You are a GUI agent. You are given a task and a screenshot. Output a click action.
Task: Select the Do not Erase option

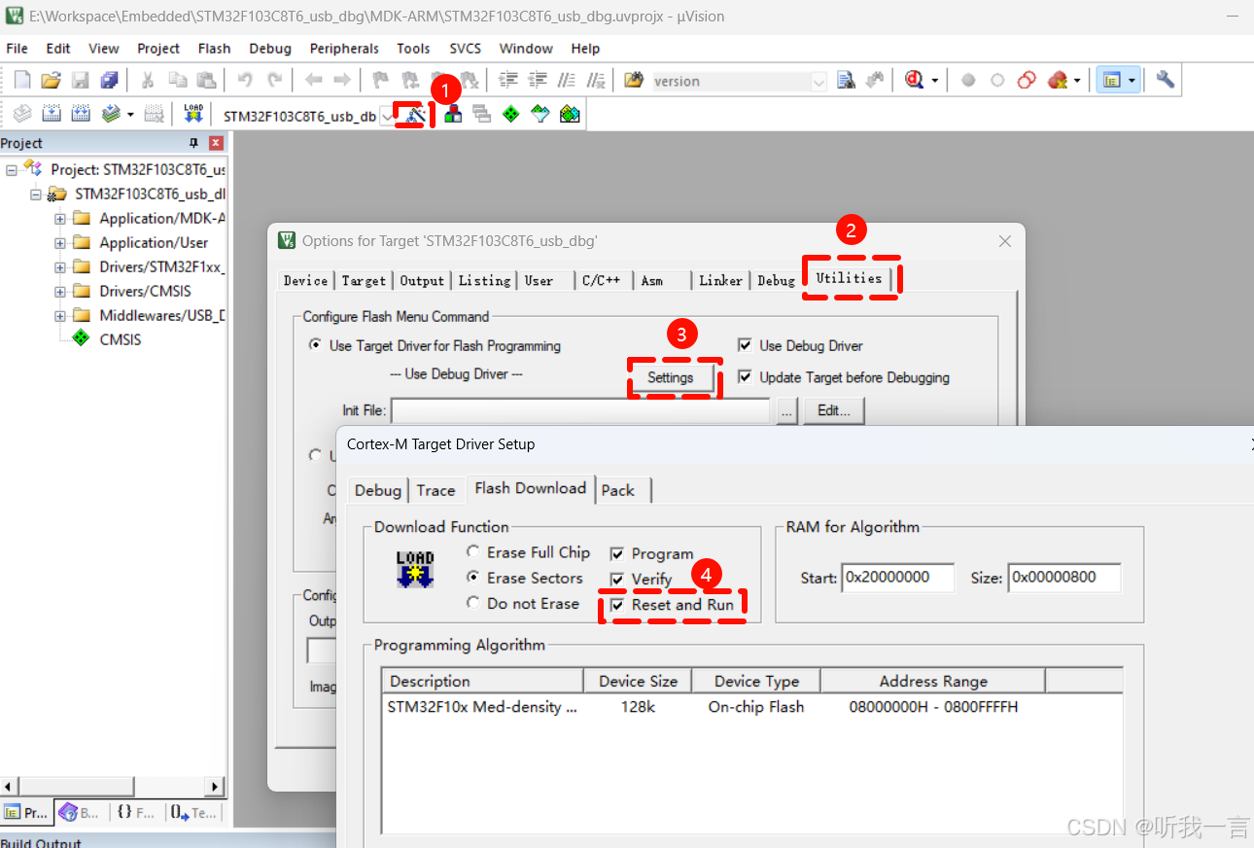point(472,603)
